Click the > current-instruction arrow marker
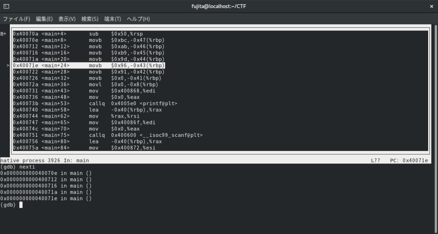Screen dimensions: 438x234 click(x=8, y=65)
